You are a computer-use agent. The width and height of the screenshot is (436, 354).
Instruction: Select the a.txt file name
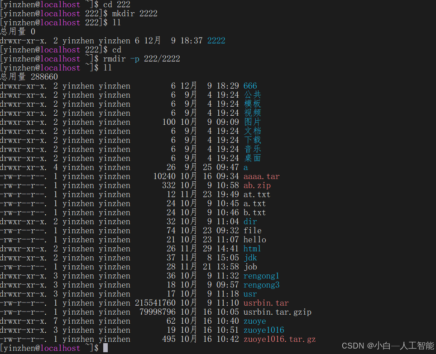(255, 203)
